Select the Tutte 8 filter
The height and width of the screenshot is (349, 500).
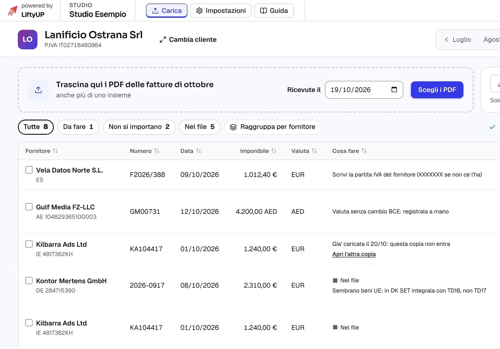36,127
